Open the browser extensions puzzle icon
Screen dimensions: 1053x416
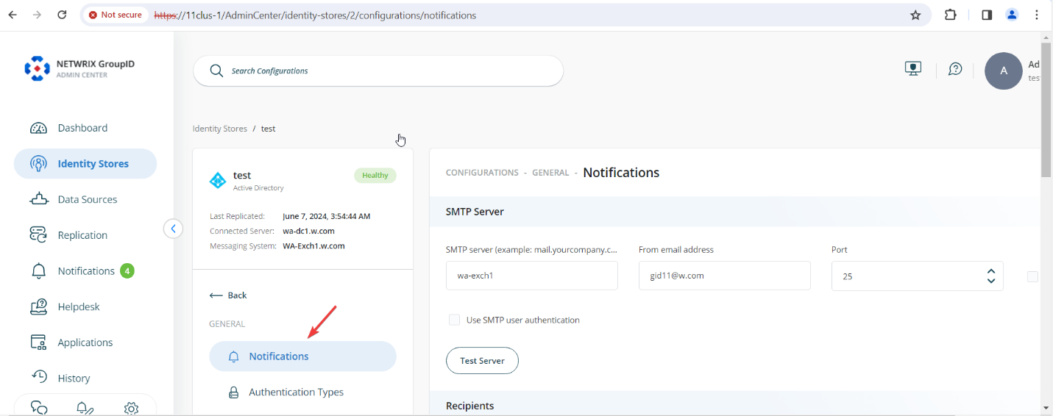click(x=951, y=15)
